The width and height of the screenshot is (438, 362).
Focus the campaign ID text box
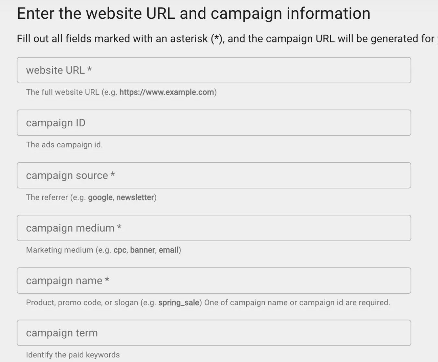[x=214, y=123]
